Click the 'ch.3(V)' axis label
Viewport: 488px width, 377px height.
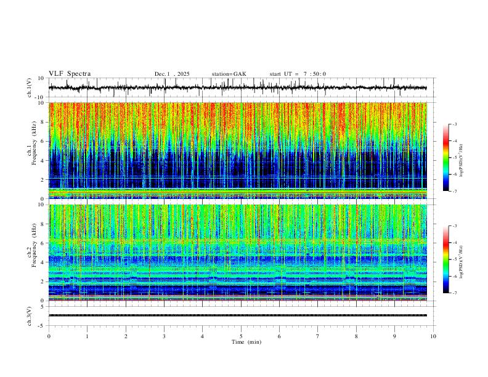(30, 317)
